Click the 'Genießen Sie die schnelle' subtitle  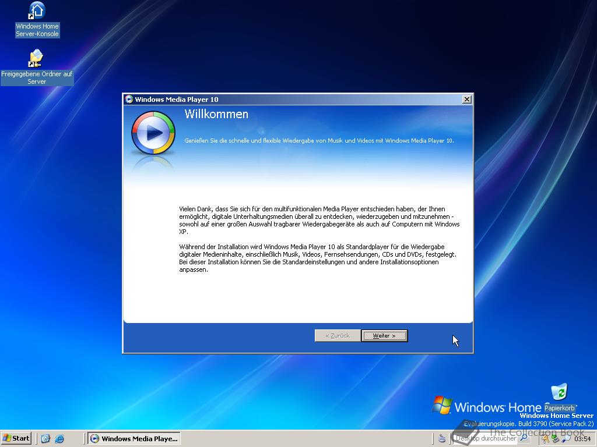tap(319, 141)
